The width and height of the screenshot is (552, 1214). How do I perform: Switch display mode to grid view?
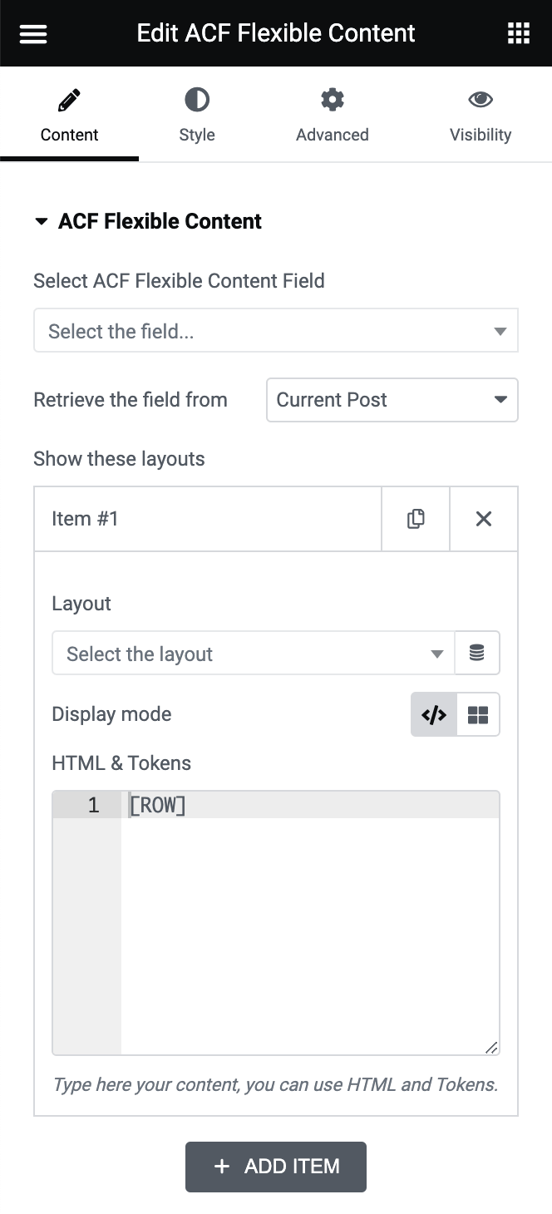pyautogui.click(x=477, y=714)
